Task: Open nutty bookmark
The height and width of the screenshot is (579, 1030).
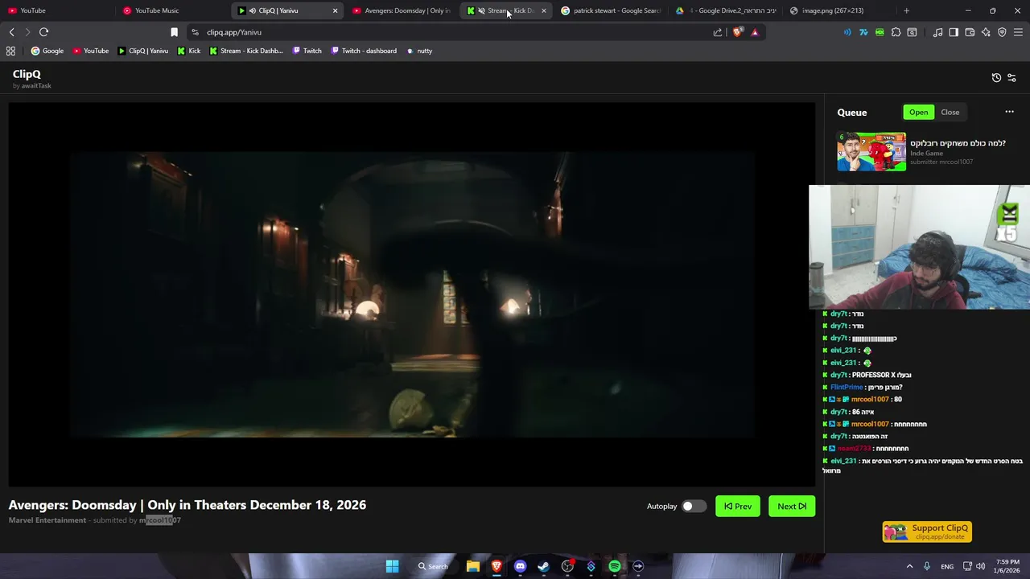Action: click(x=419, y=51)
